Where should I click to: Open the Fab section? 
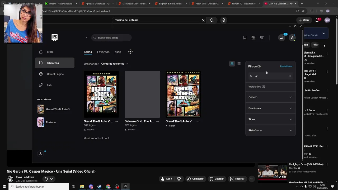(x=54, y=85)
